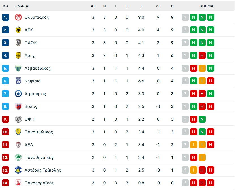Click the ΦΟΡΜΑ column header
Screen dimensions: 238x190
[x=206, y=6]
